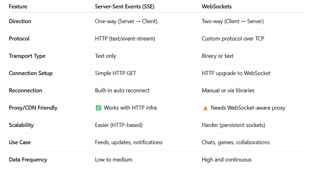Screen dimensions: 313x172
Task: Click the Data Frequency label
Action: pos(28,159)
